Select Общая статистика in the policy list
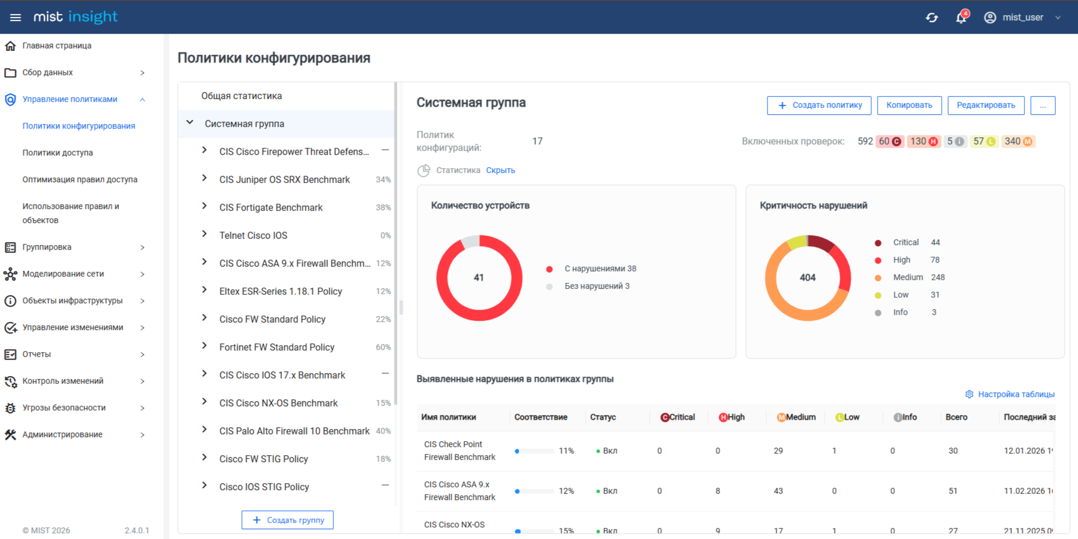This screenshot has height=539, width=1078. (241, 96)
